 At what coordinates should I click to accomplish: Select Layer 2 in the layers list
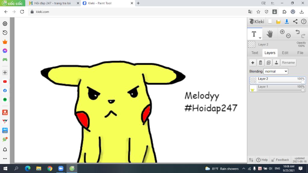[x=277, y=80]
